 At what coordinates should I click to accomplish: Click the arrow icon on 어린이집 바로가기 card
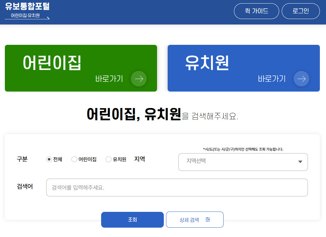[x=138, y=78]
